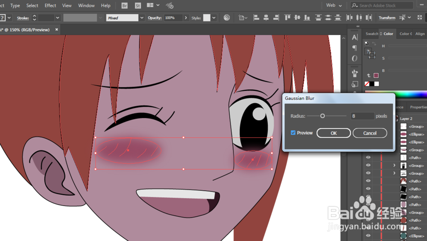The image size is (427, 241).
Task: Click vertical distribute center icon
Action: pos(328,17)
